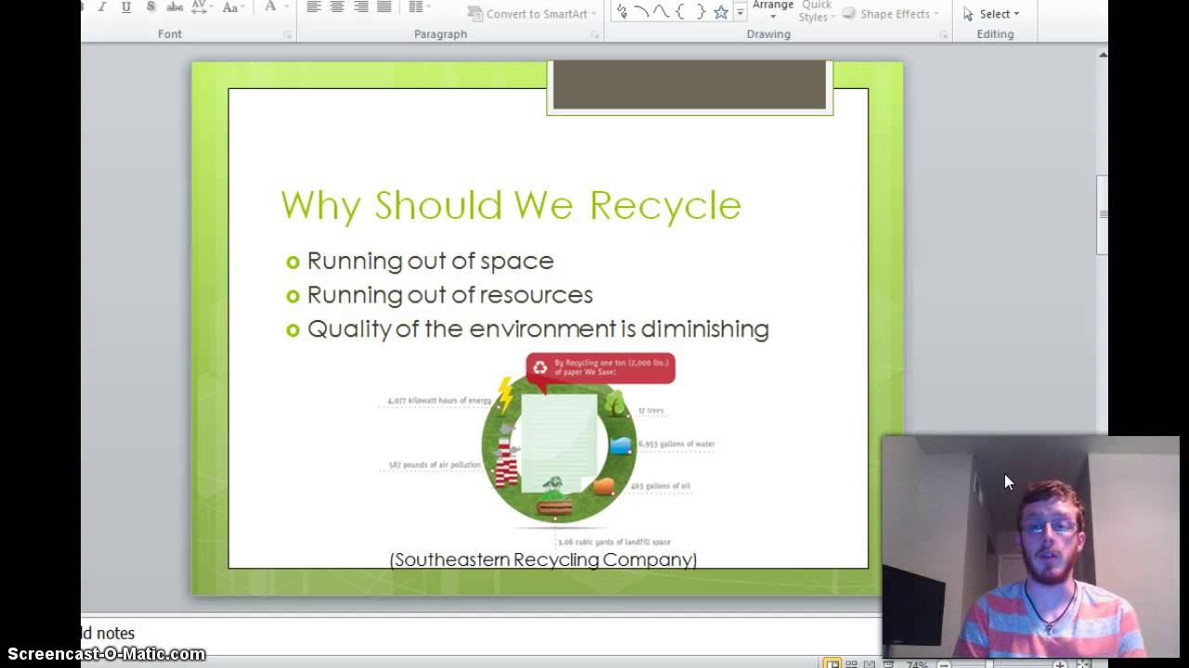The image size is (1189, 668).
Task: Select the Right Brace shape
Action: tap(700, 12)
